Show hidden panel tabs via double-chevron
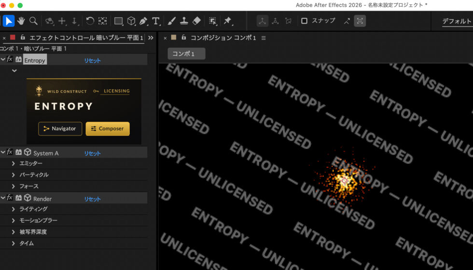The image size is (473, 270). pyautogui.click(x=151, y=38)
